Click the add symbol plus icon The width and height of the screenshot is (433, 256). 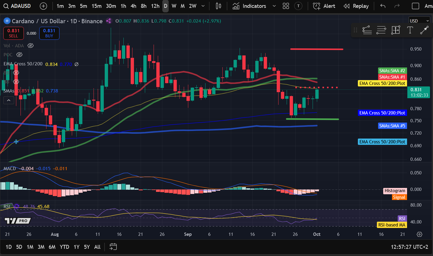click(43, 6)
